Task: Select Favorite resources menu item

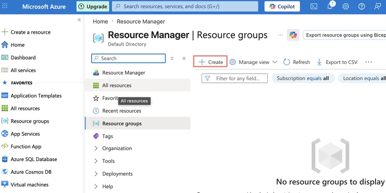Action: point(138,98)
